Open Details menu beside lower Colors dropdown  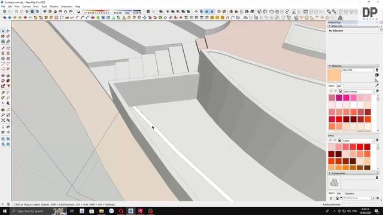(x=378, y=140)
